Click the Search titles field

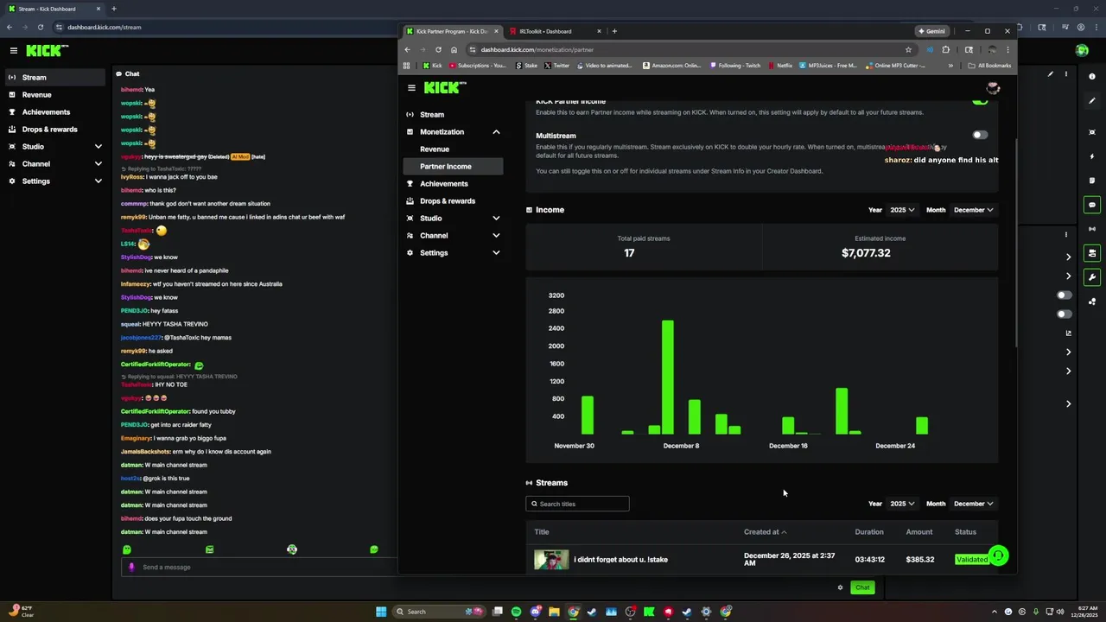(577, 504)
